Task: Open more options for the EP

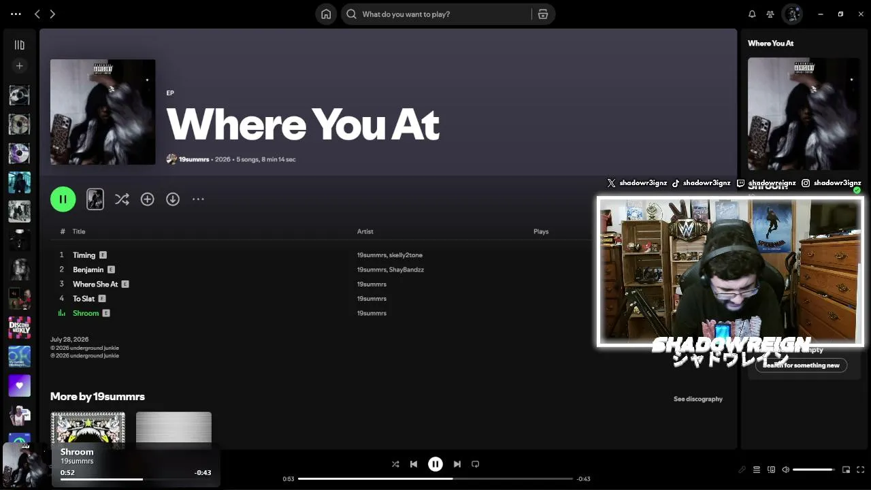Action: click(198, 199)
